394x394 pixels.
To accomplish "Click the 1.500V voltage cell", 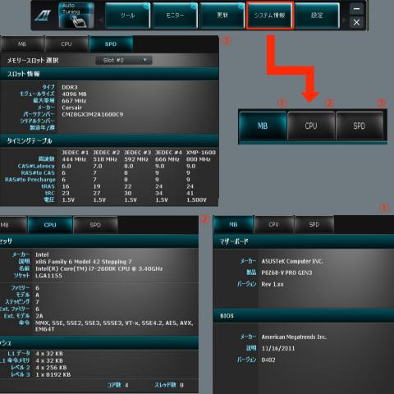I will pos(196,200).
